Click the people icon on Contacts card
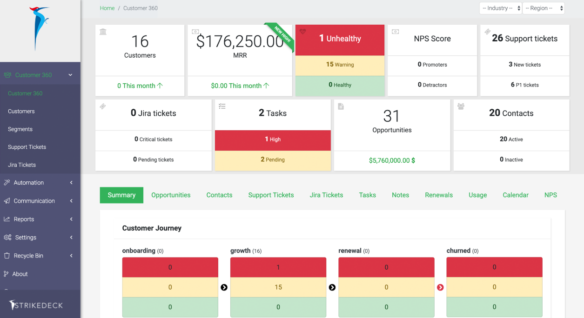The image size is (584, 318). coord(461,106)
